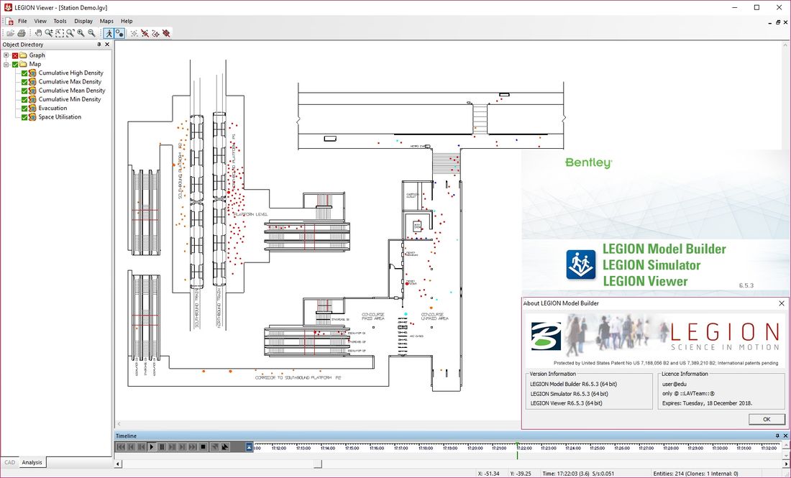Uncheck the Space Utilisation checkbox
The image size is (791, 478).
click(x=24, y=117)
